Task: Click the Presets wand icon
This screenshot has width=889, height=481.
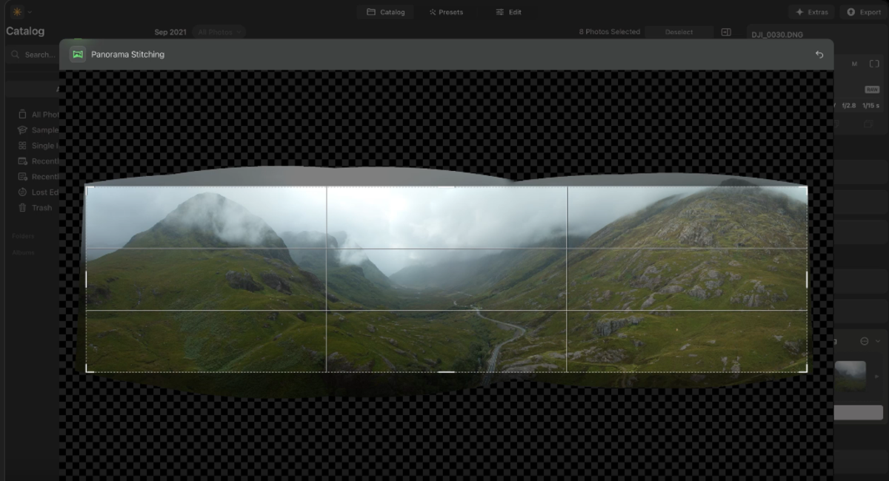Action: click(x=431, y=12)
